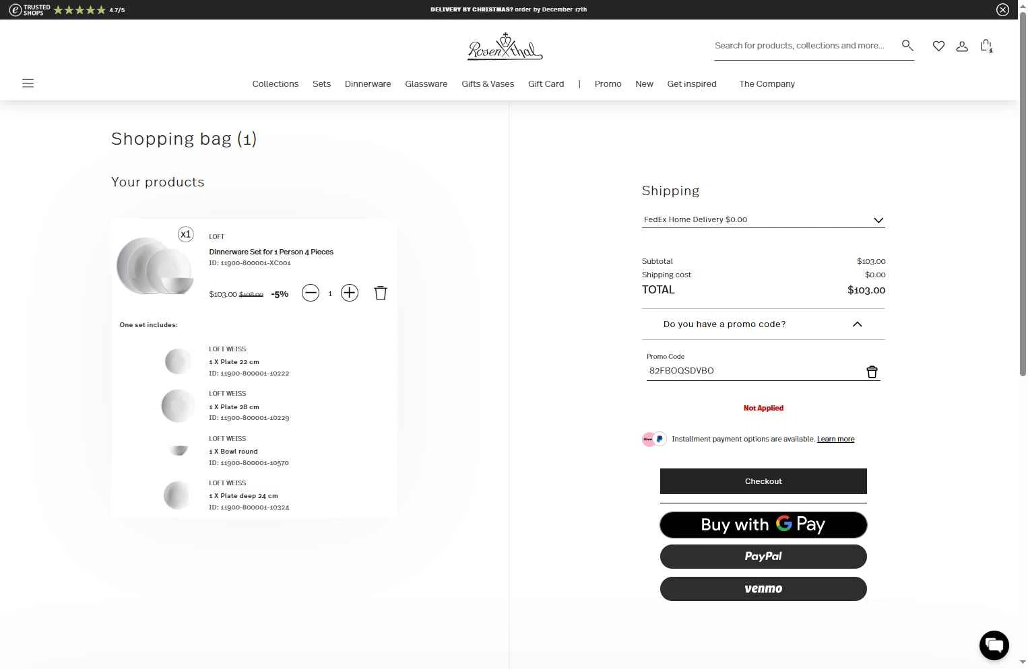This screenshot has width=1028, height=669.
Task: Dismiss the Christmas delivery banner
Action: coord(1002,9)
